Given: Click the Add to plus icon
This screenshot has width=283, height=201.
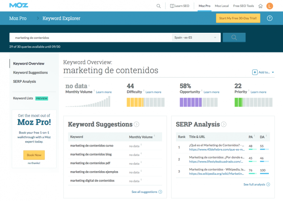Looking at the screenshot, I should 255,72.
